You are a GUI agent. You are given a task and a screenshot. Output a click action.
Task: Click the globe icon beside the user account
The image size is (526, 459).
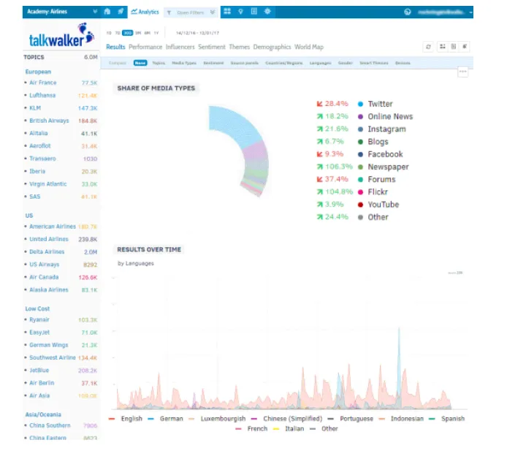point(407,12)
